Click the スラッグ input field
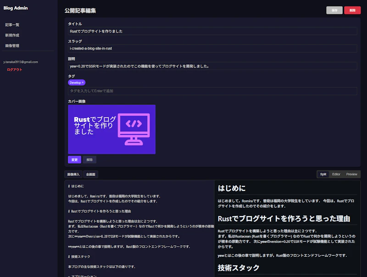 212,49
